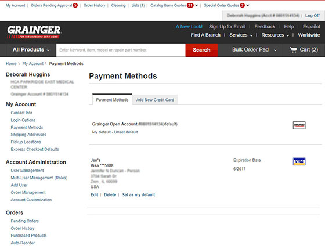Open Payment Methods sidebar link
325x249 pixels.
(27, 127)
